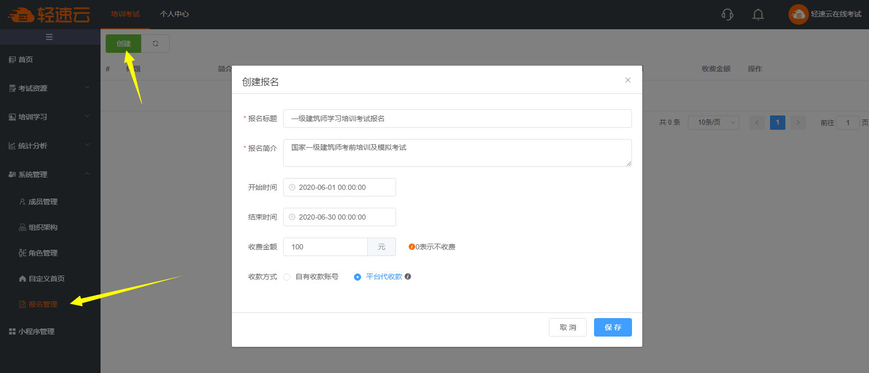Expand the 考试资源 menu
The width and height of the screenshot is (869, 373).
point(50,88)
